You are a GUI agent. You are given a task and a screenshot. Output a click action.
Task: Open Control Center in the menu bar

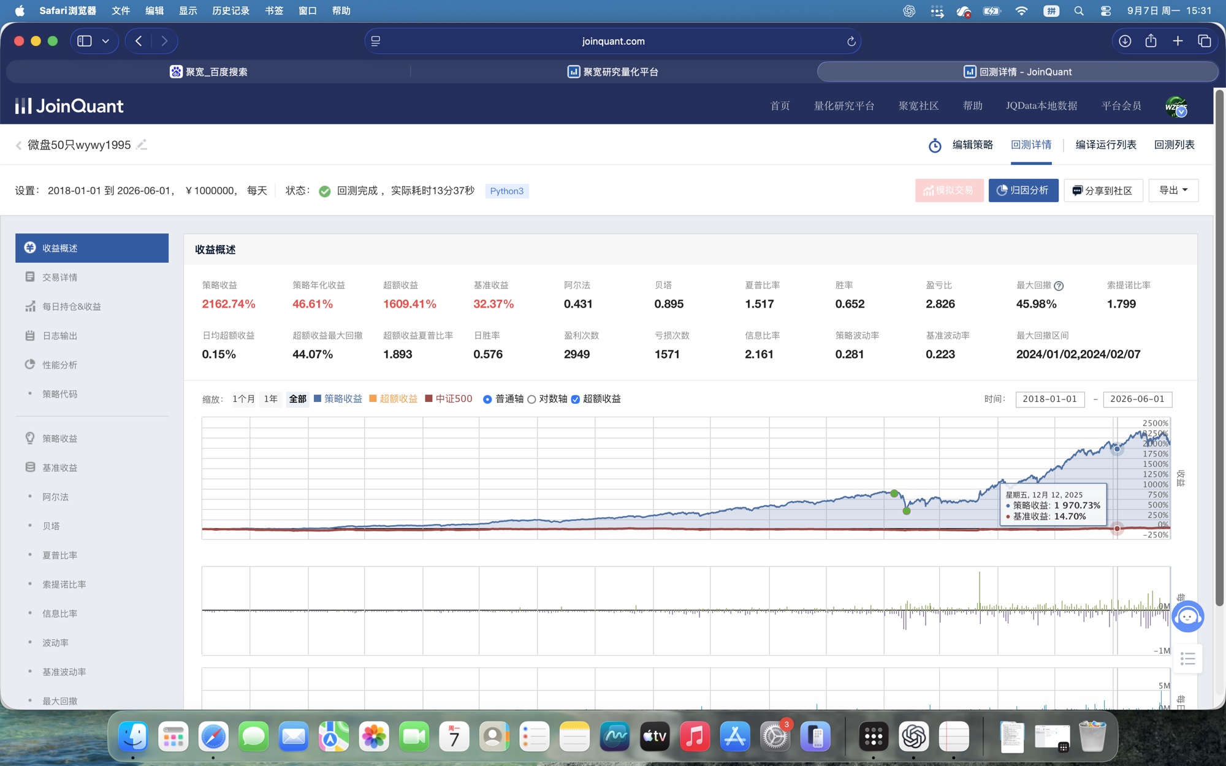(x=1105, y=11)
